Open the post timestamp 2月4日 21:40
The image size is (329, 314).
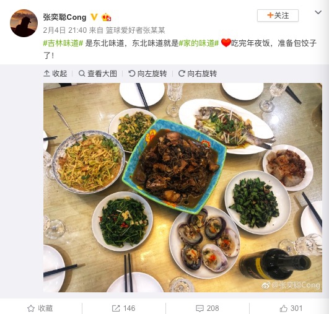tap(65, 30)
